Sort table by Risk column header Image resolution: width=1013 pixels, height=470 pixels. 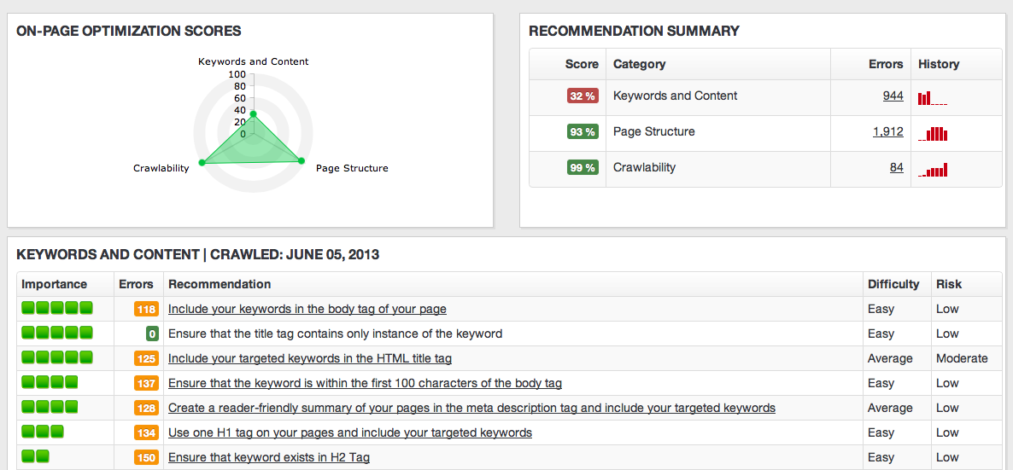click(x=948, y=285)
